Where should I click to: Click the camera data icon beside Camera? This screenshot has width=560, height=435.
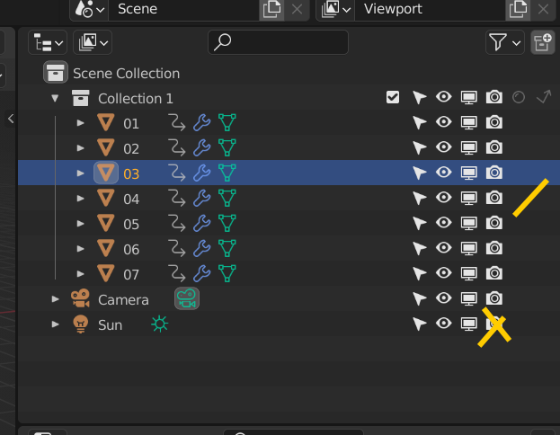(x=187, y=299)
